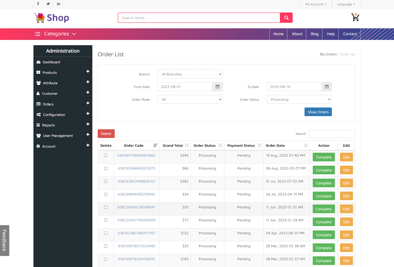Viewport: 394px width, 267px height.
Task: Switch to the Blog page
Action: point(314,34)
